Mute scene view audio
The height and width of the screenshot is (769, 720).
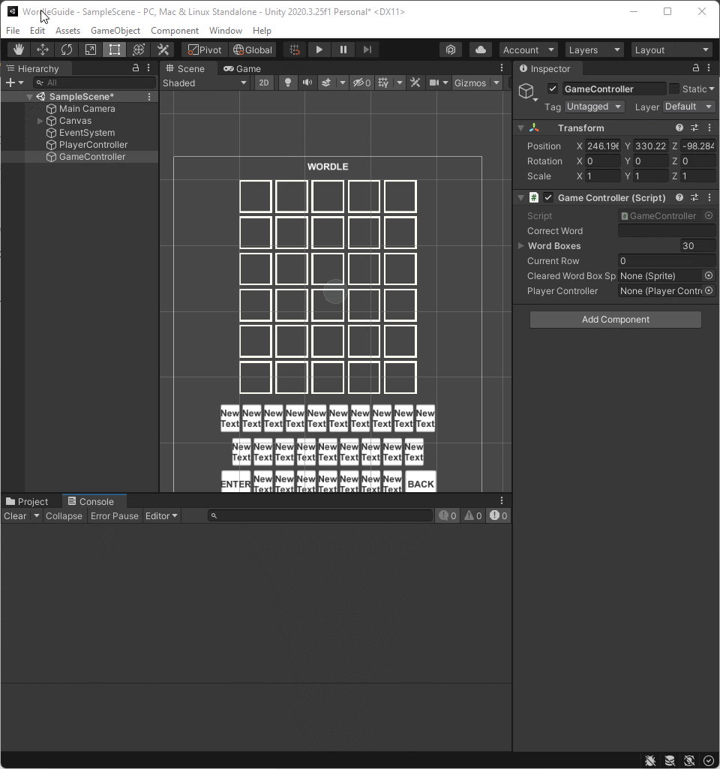coord(307,83)
